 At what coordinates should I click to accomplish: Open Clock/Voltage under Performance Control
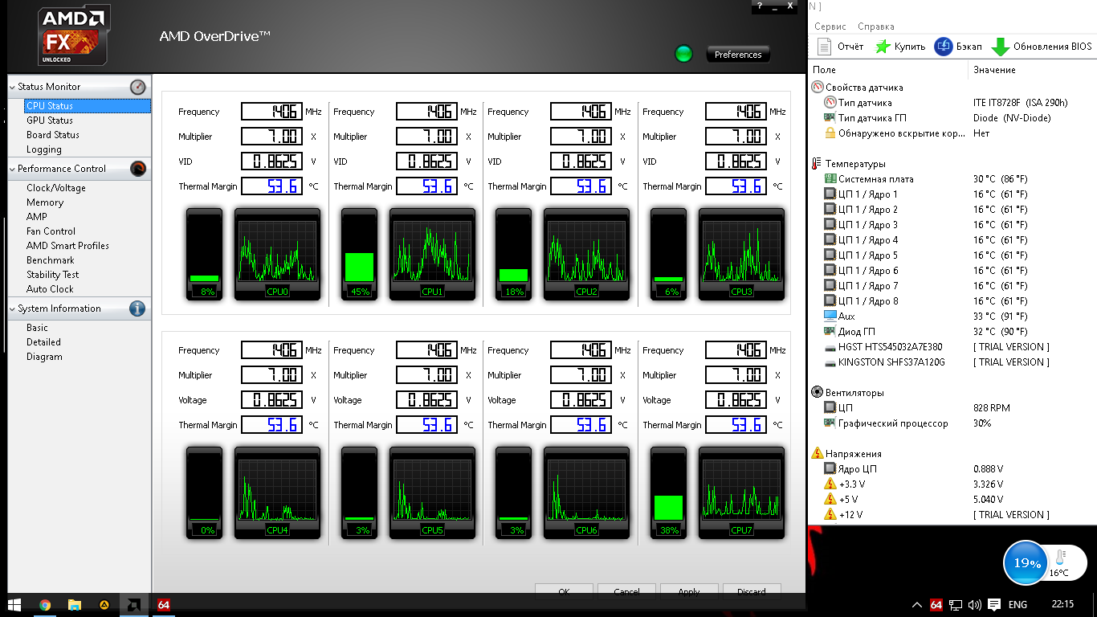click(x=56, y=188)
